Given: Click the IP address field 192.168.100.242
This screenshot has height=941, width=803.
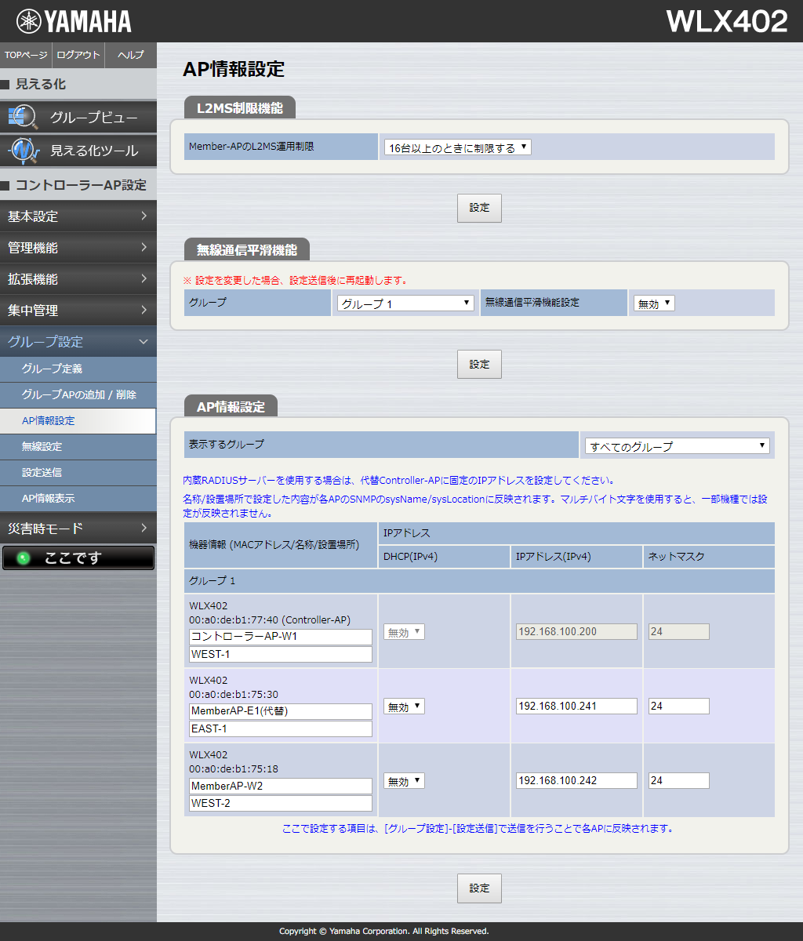Looking at the screenshot, I should (576, 781).
